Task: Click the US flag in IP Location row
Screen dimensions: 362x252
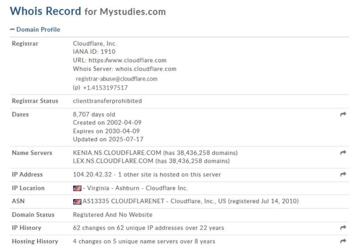Action: click(x=77, y=188)
